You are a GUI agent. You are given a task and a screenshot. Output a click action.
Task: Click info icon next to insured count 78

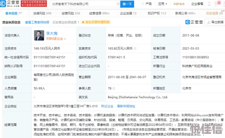[x=114, y=88]
